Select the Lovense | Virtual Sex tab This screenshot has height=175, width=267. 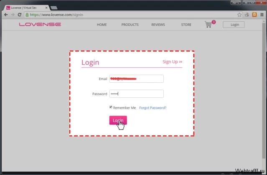27,8
